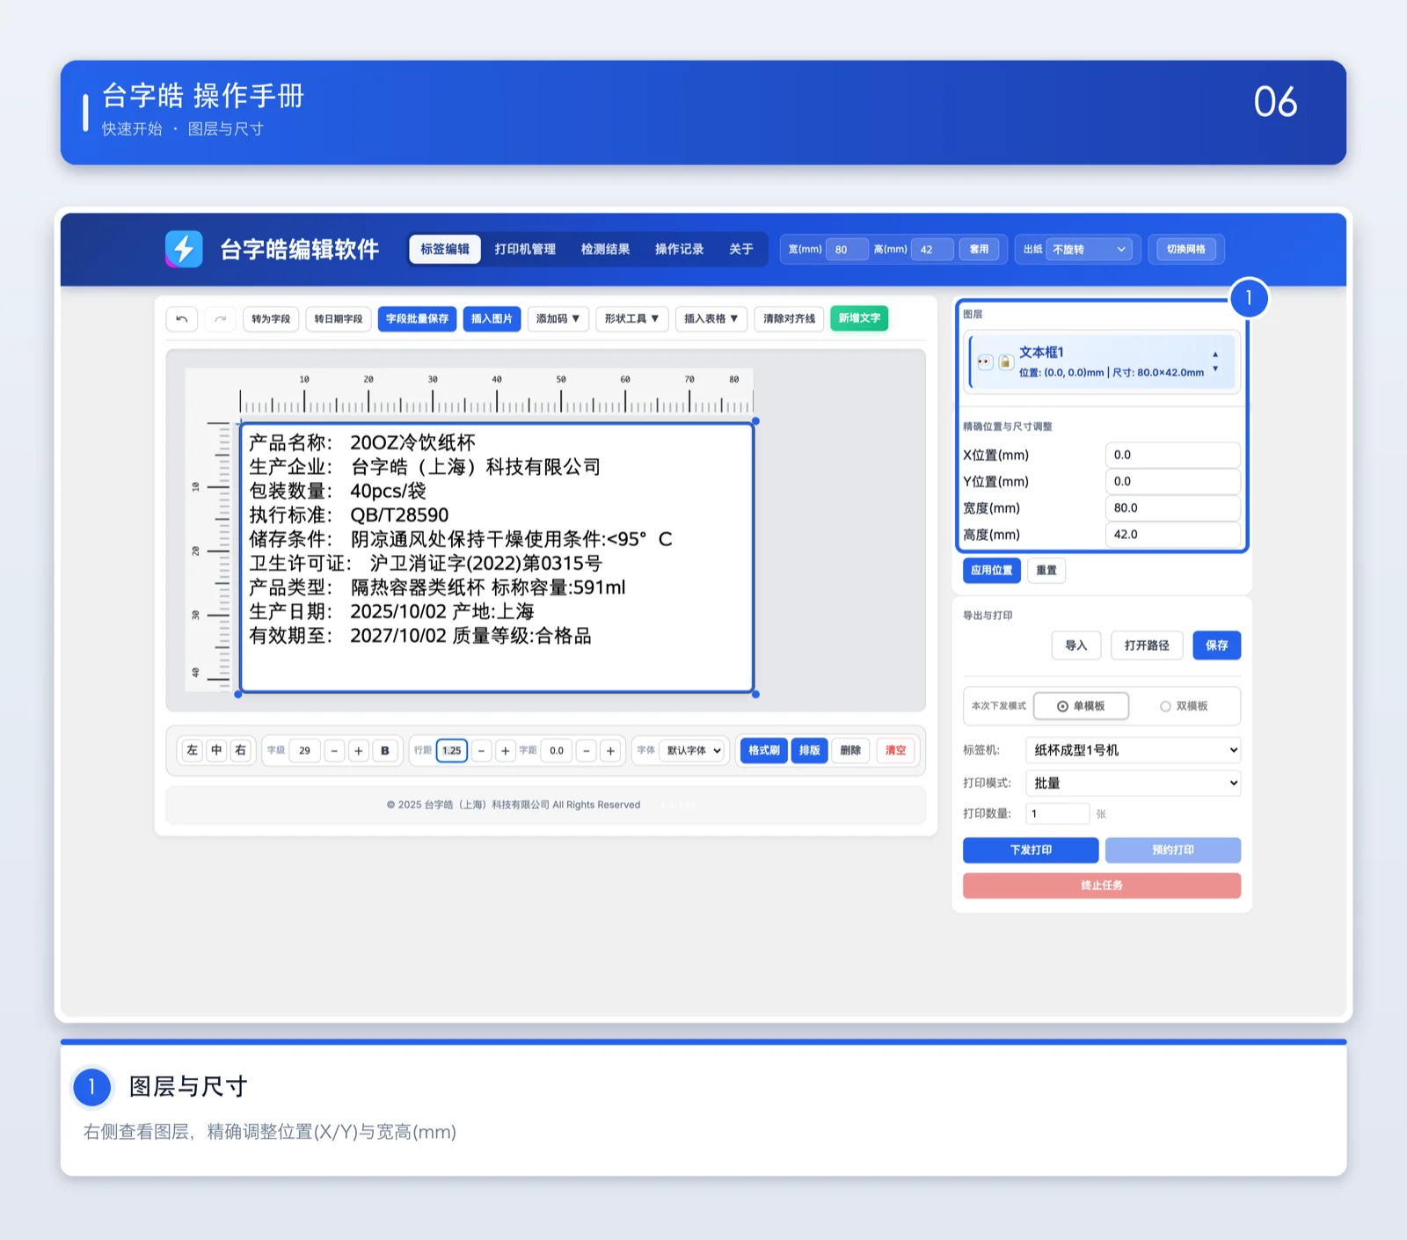Screen dimensions: 1407x1240
Task: Click 转日期字段 button
Action: [x=339, y=318]
